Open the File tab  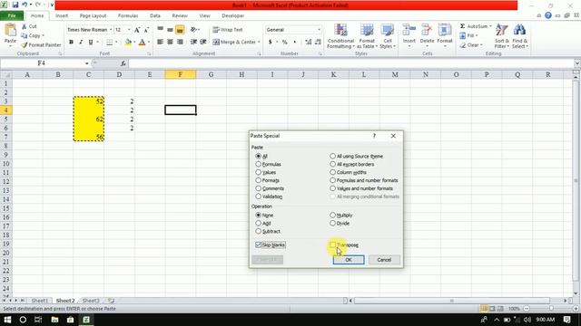(x=12, y=16)
